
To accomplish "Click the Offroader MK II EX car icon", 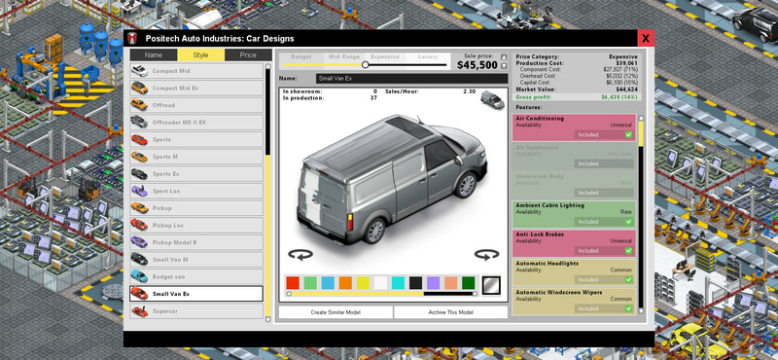I will (139, 123).
